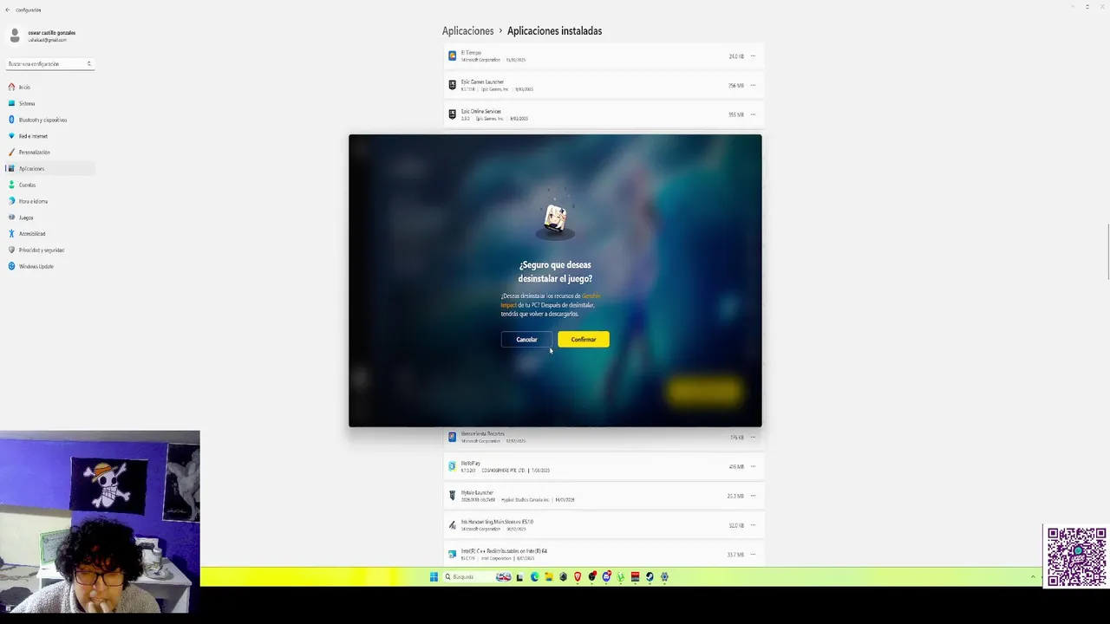Open the Settings gear on the taskbar

(x=664, y=576)
